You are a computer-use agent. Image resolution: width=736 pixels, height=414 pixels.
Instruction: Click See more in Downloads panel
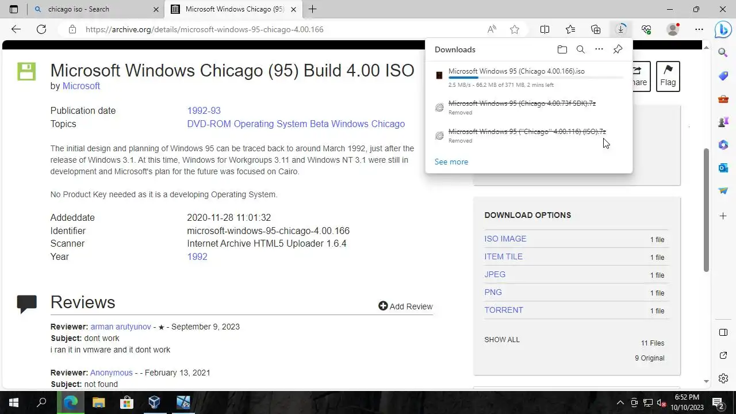pos(451,162)
